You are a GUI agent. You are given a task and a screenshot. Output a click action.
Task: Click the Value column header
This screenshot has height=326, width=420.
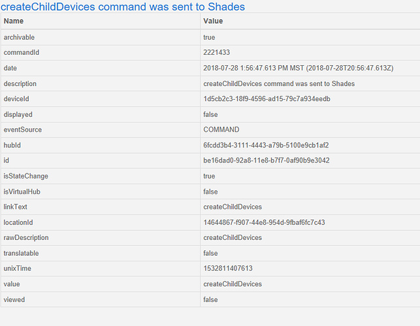(x=213, y=22)
